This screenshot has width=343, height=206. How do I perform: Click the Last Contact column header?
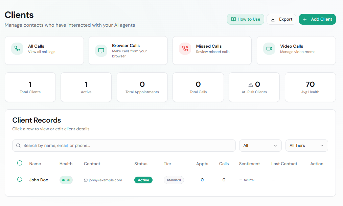pos(284,164)
